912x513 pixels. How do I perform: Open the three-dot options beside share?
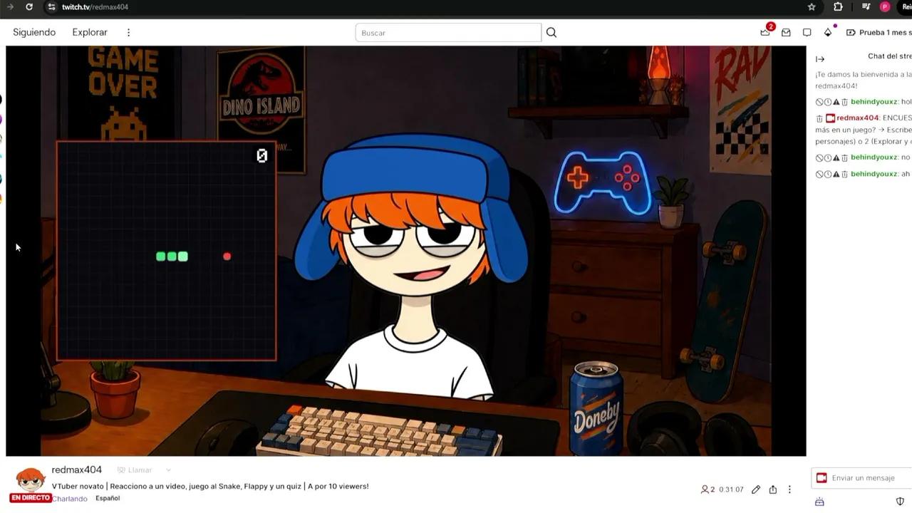789,489
